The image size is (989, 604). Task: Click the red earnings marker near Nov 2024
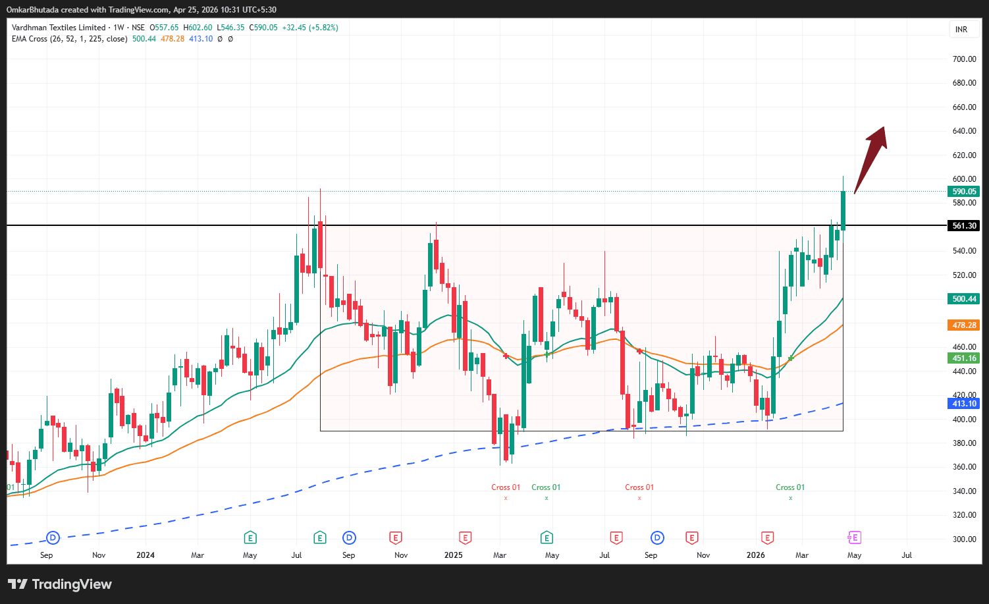pyautogui.click(x=396, y=538)
